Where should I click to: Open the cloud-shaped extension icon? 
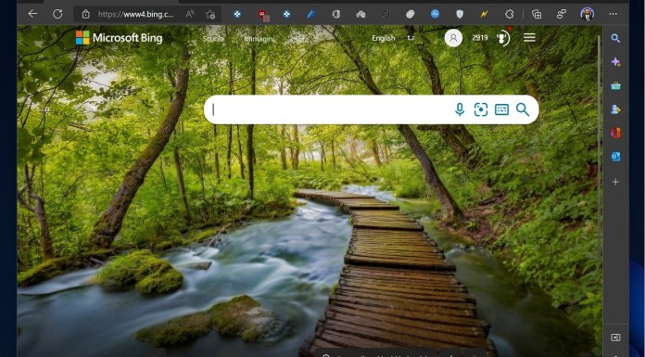[x=360, y=15]
